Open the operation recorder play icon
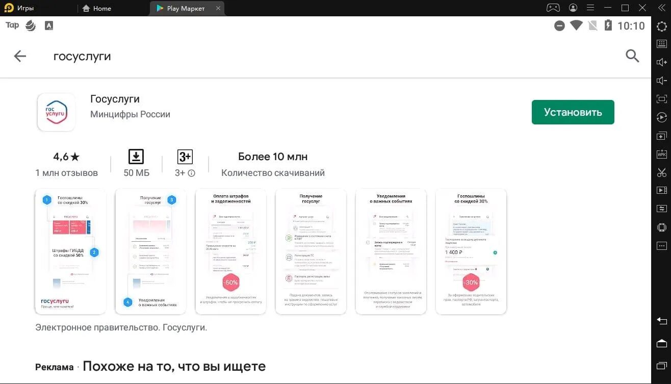Screen dimensions: 671x384 point(661,117)
